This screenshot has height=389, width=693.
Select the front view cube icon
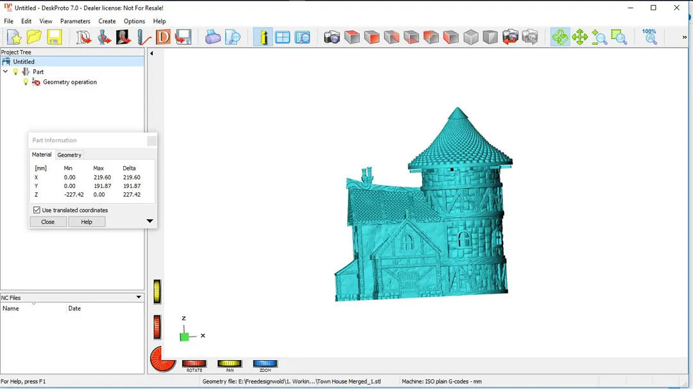(372, 37)
